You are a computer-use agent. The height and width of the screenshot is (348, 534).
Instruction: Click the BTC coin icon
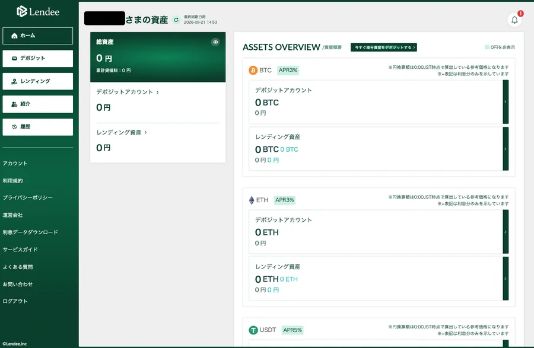point(253,71)
